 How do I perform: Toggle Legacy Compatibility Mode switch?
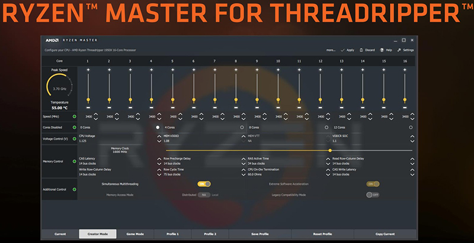(372, 195)
